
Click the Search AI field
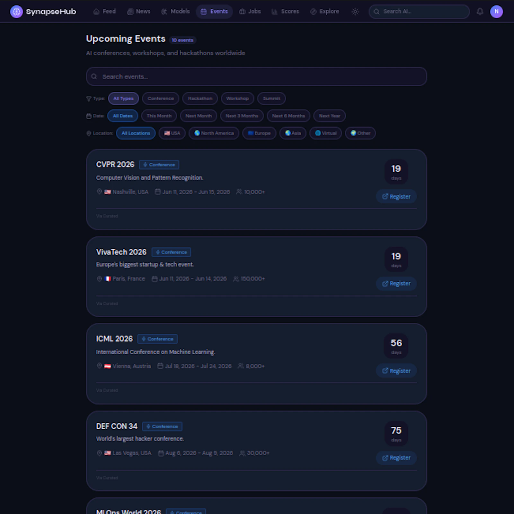[419, 12]
